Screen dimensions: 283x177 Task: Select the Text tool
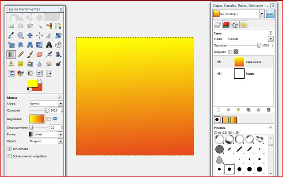click(49, 45)
